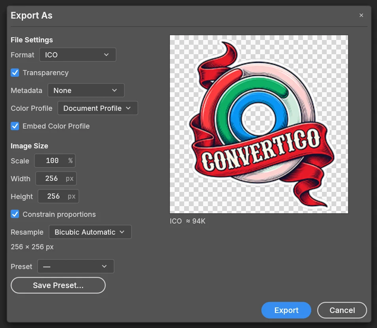The width and height of the screenshot is (377, 328).
Task: Click the Scale percentage field
Action: tap(55, 161)
